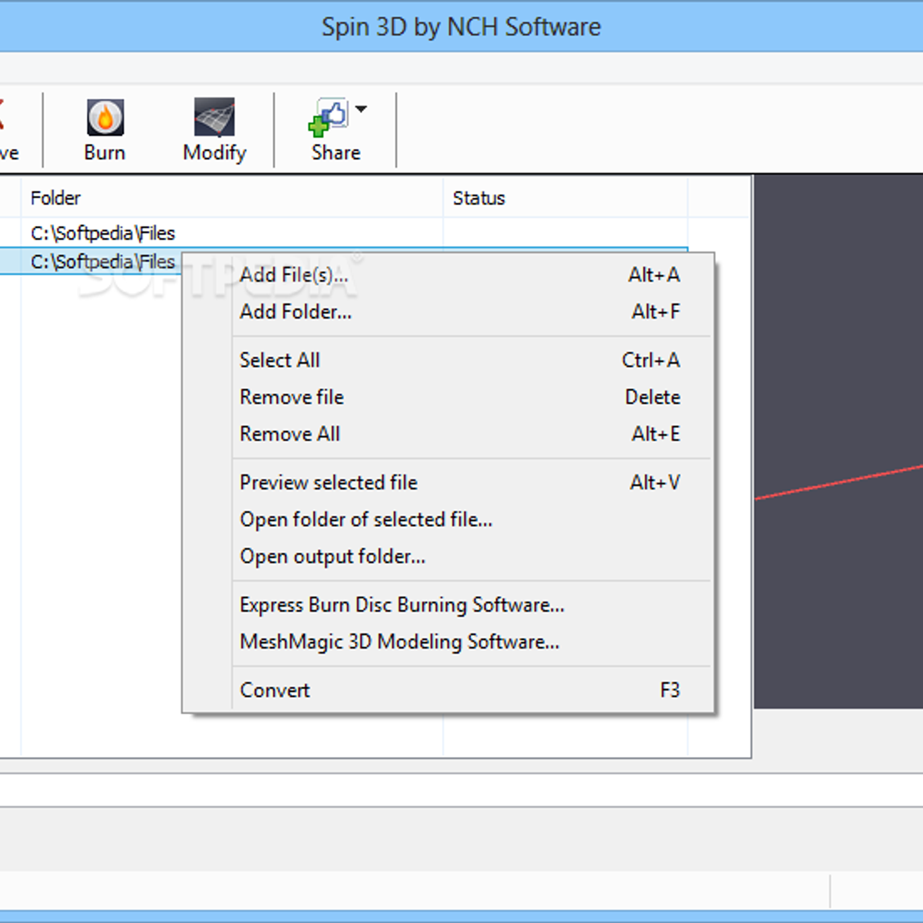Sort by the Folder column header
This screenshot has width=923, height=923.
coord(232,198)
